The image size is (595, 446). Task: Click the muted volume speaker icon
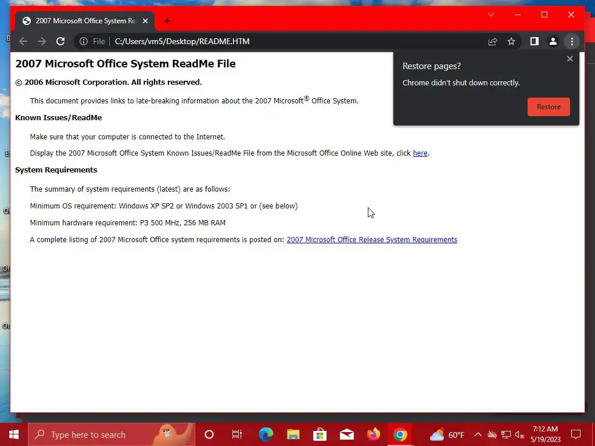click(519, 434)
